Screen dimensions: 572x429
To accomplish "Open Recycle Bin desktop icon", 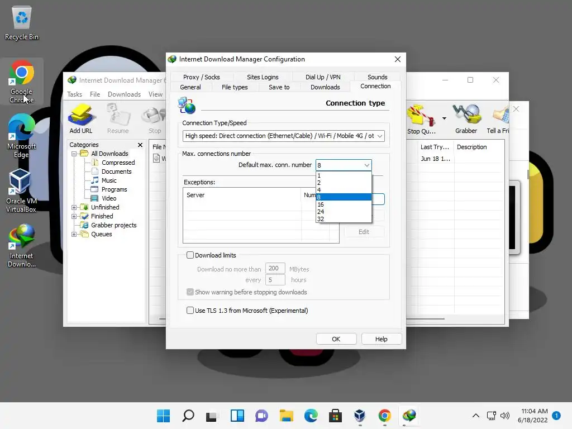I will coord(22,23).
